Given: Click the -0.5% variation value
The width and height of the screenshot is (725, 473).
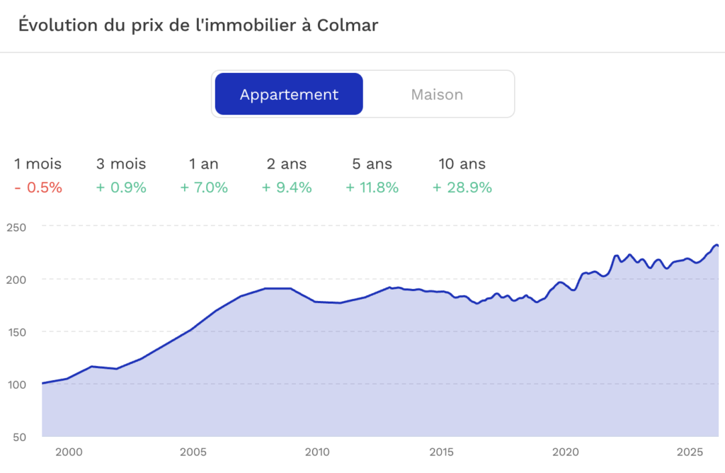Looking at the screenshot, I should pos(38,187).
